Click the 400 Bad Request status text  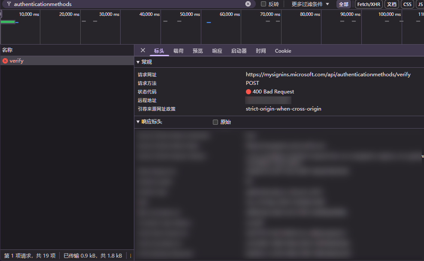[x=273, y=92]
